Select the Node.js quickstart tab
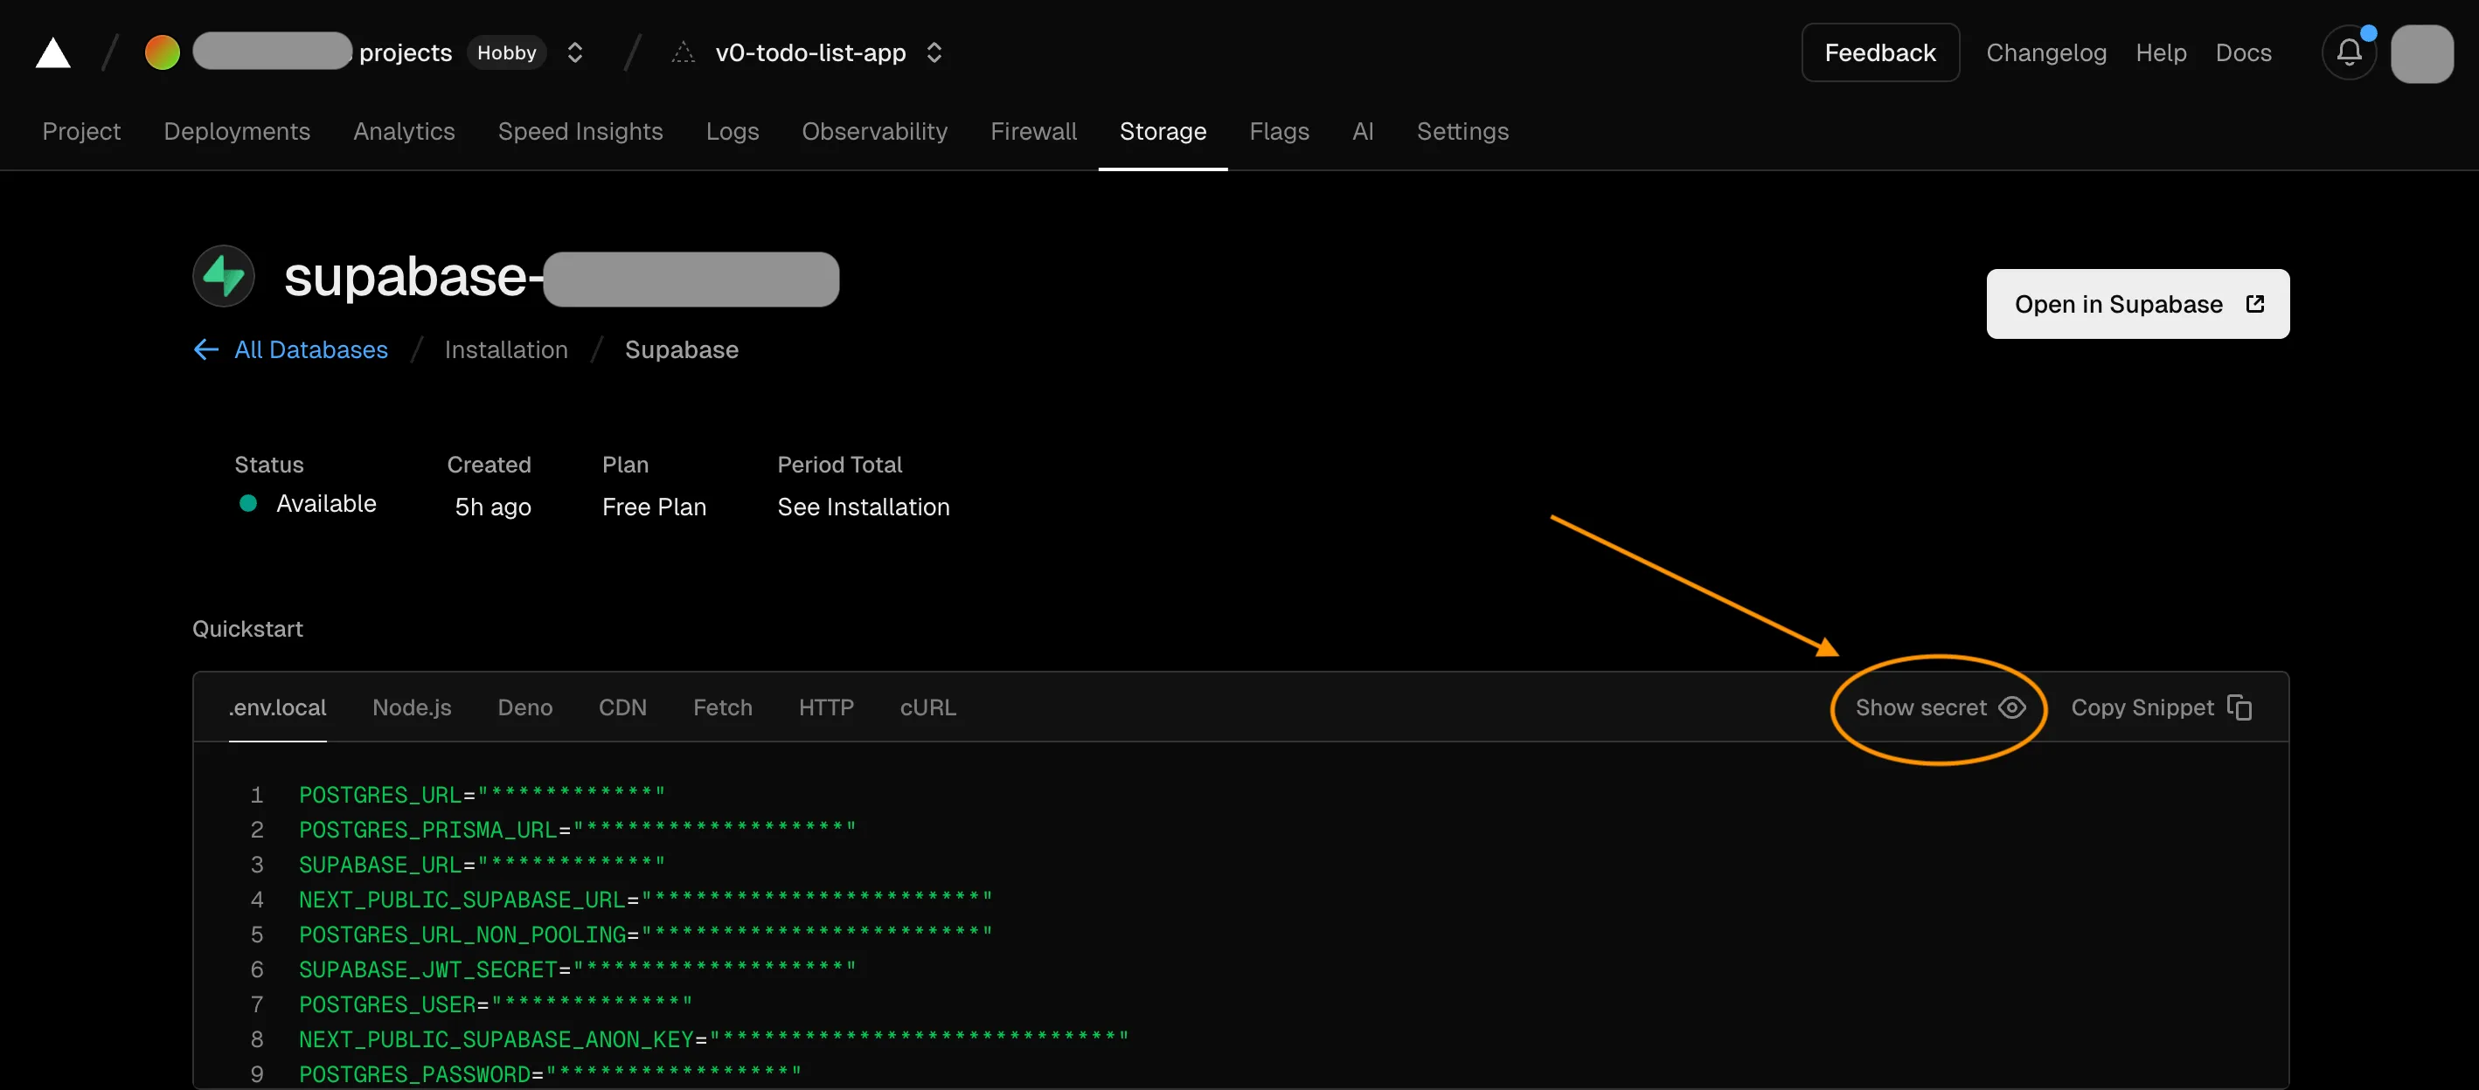 [x=411, y=707]
